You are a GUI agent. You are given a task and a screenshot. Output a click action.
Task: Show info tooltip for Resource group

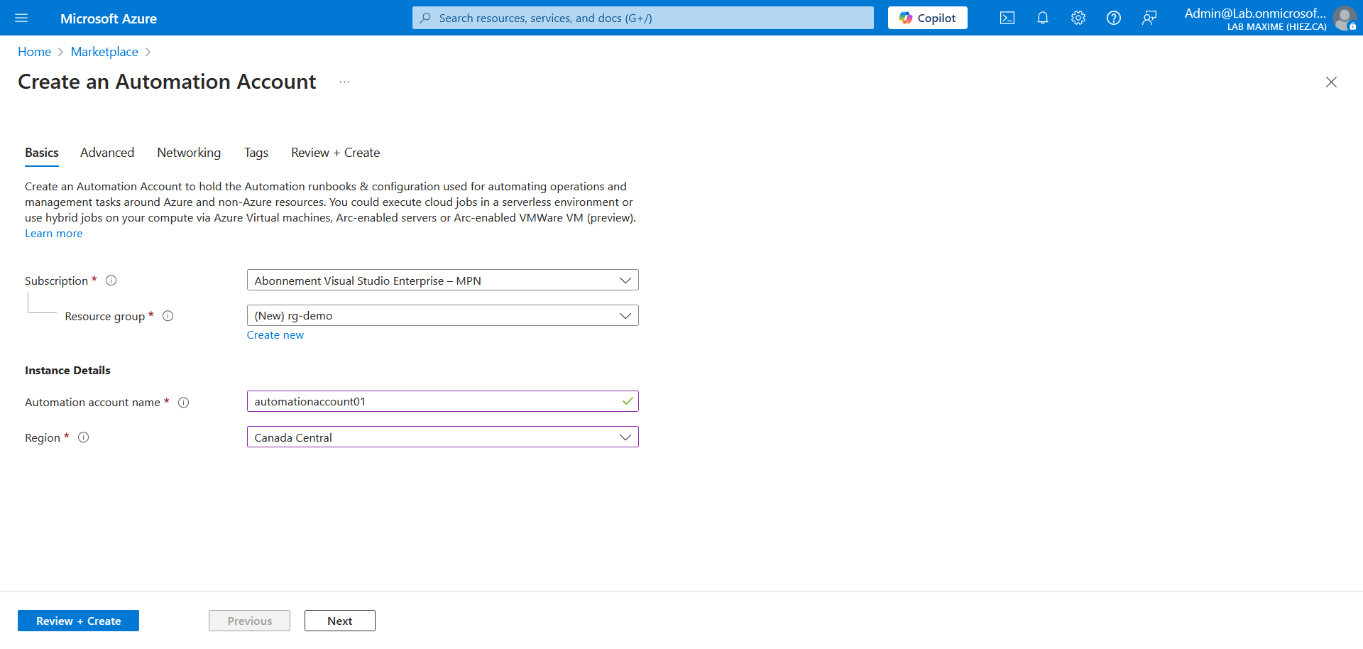[x=168, y=316]
